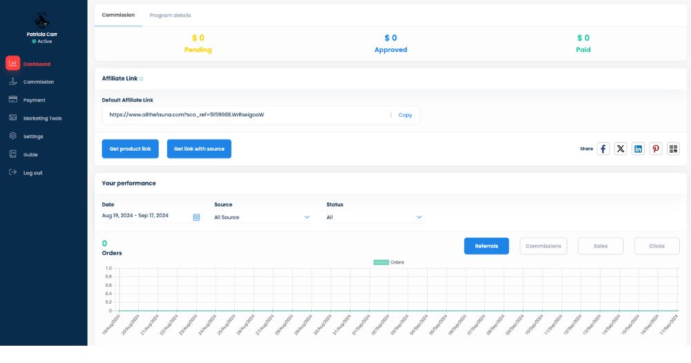Viewport: 691px width, 363px height.
Task: Switch chart to Sales view
Action: coord(600,246)
